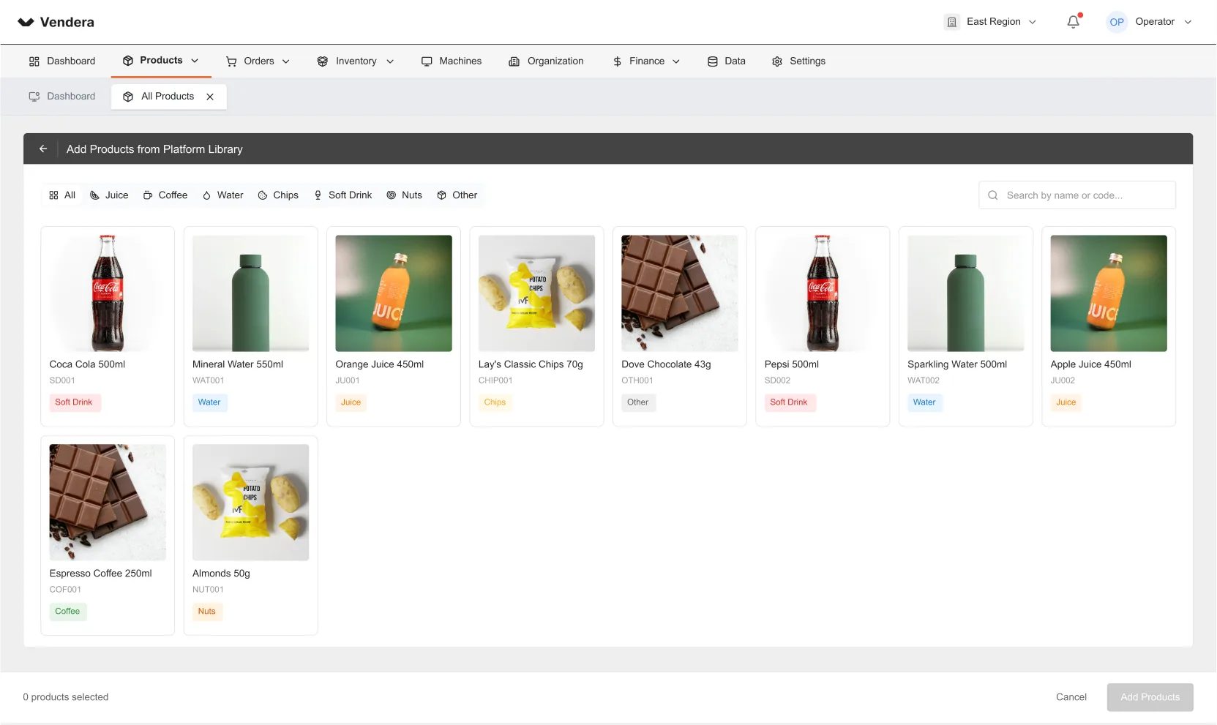Select the Pepsi 500ml product image

coord(823,293)
